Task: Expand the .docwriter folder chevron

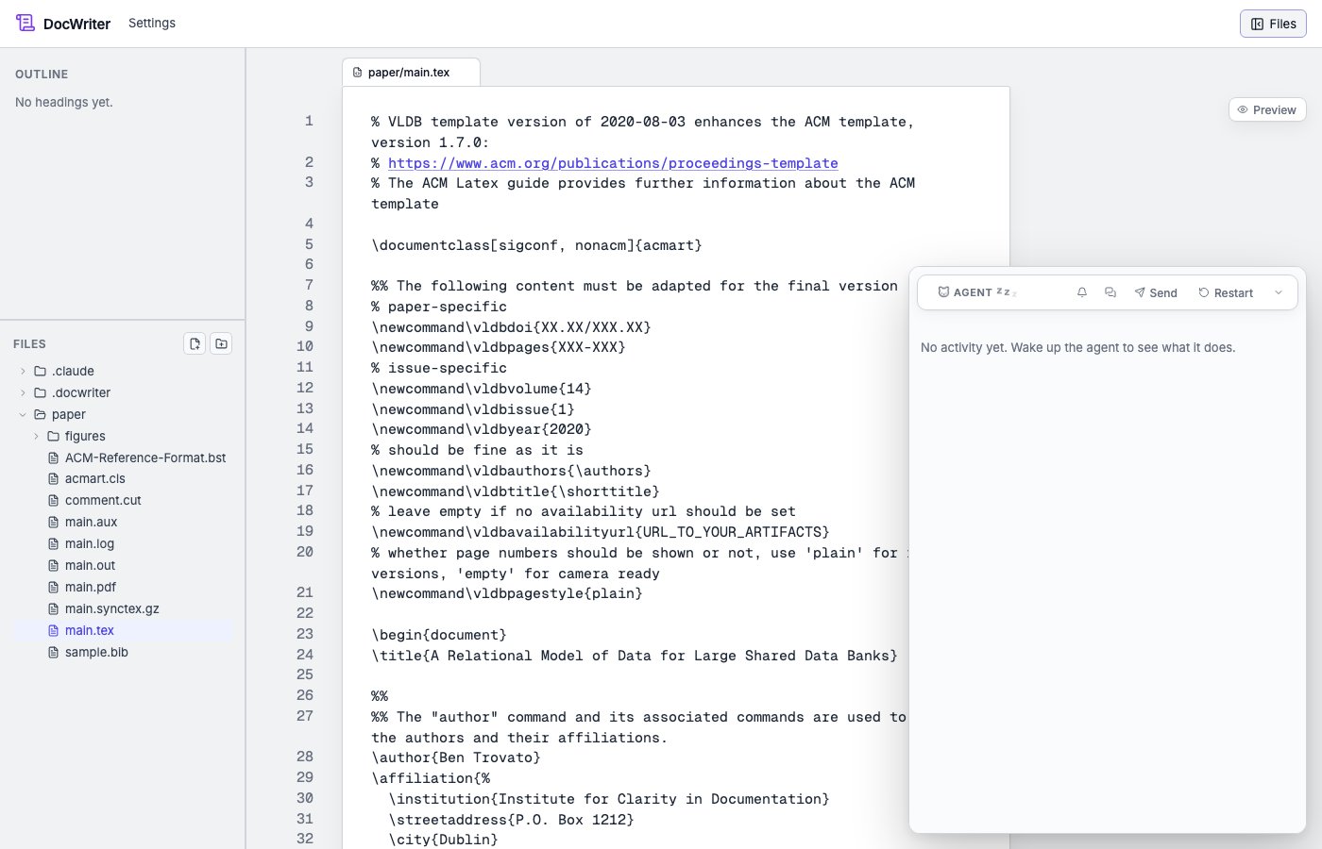Action: 24,392
